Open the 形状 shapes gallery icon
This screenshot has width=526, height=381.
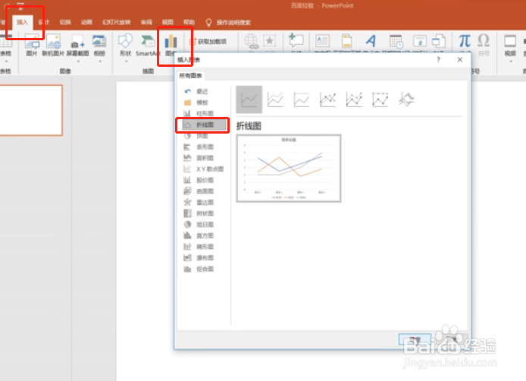[126, 41]
